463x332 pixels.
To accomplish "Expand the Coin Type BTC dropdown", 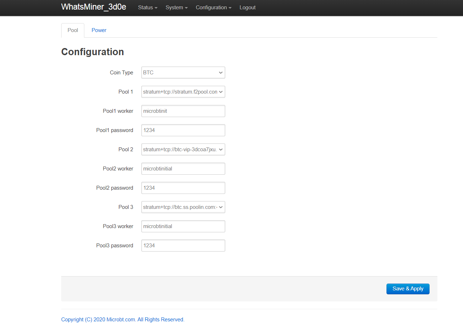I will point(183,73).
